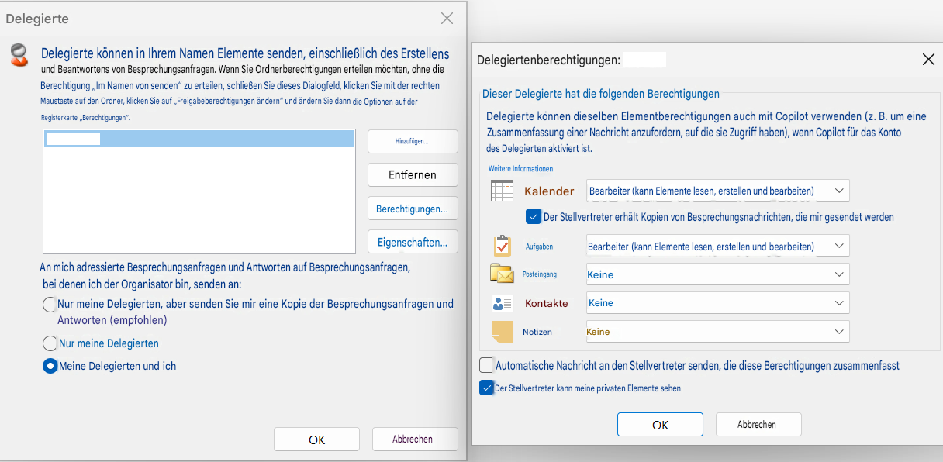The height and width of the screenshot is (462, 943).
Task: Click the delegate person icon in Delegierte dialog
Action: [x=19, y=55]
